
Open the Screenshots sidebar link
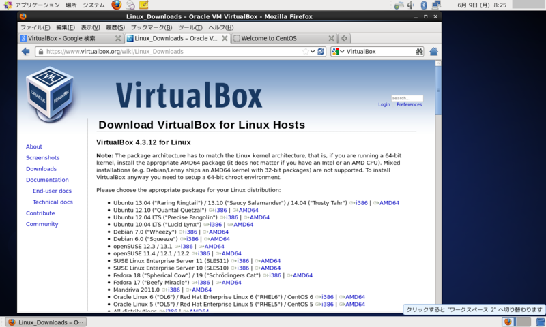(42, 158)
